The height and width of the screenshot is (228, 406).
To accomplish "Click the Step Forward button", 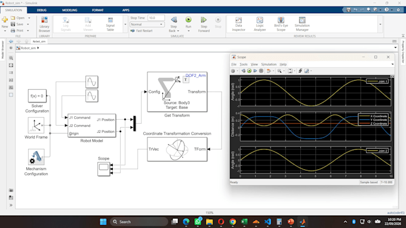I will [x=204, y=24].
